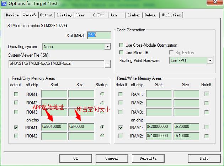Viewport: 224px width, 166px height.
Task: Click the IRAM1 Size field 0x20000
Action: pos(186,127)
